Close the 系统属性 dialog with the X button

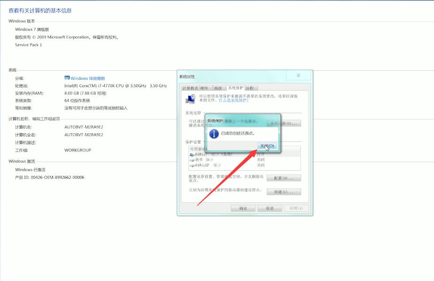(x=298, y=75)
